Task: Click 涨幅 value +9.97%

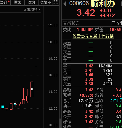Action: [x=86, y=95]
